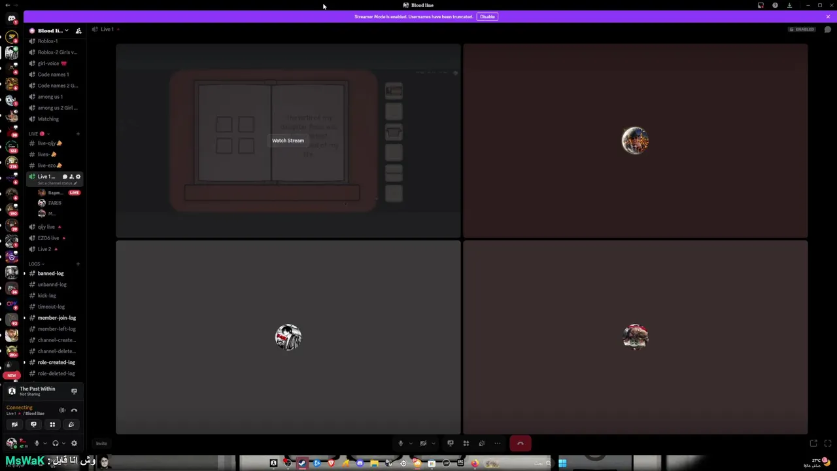Open weather widget on the taskbar
The height and width of the screenshot is (471, 837).
pyautogui.click(x=817, y=463)
